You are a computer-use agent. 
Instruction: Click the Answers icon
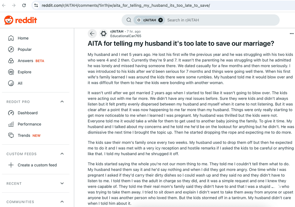(x=11, y=60)
